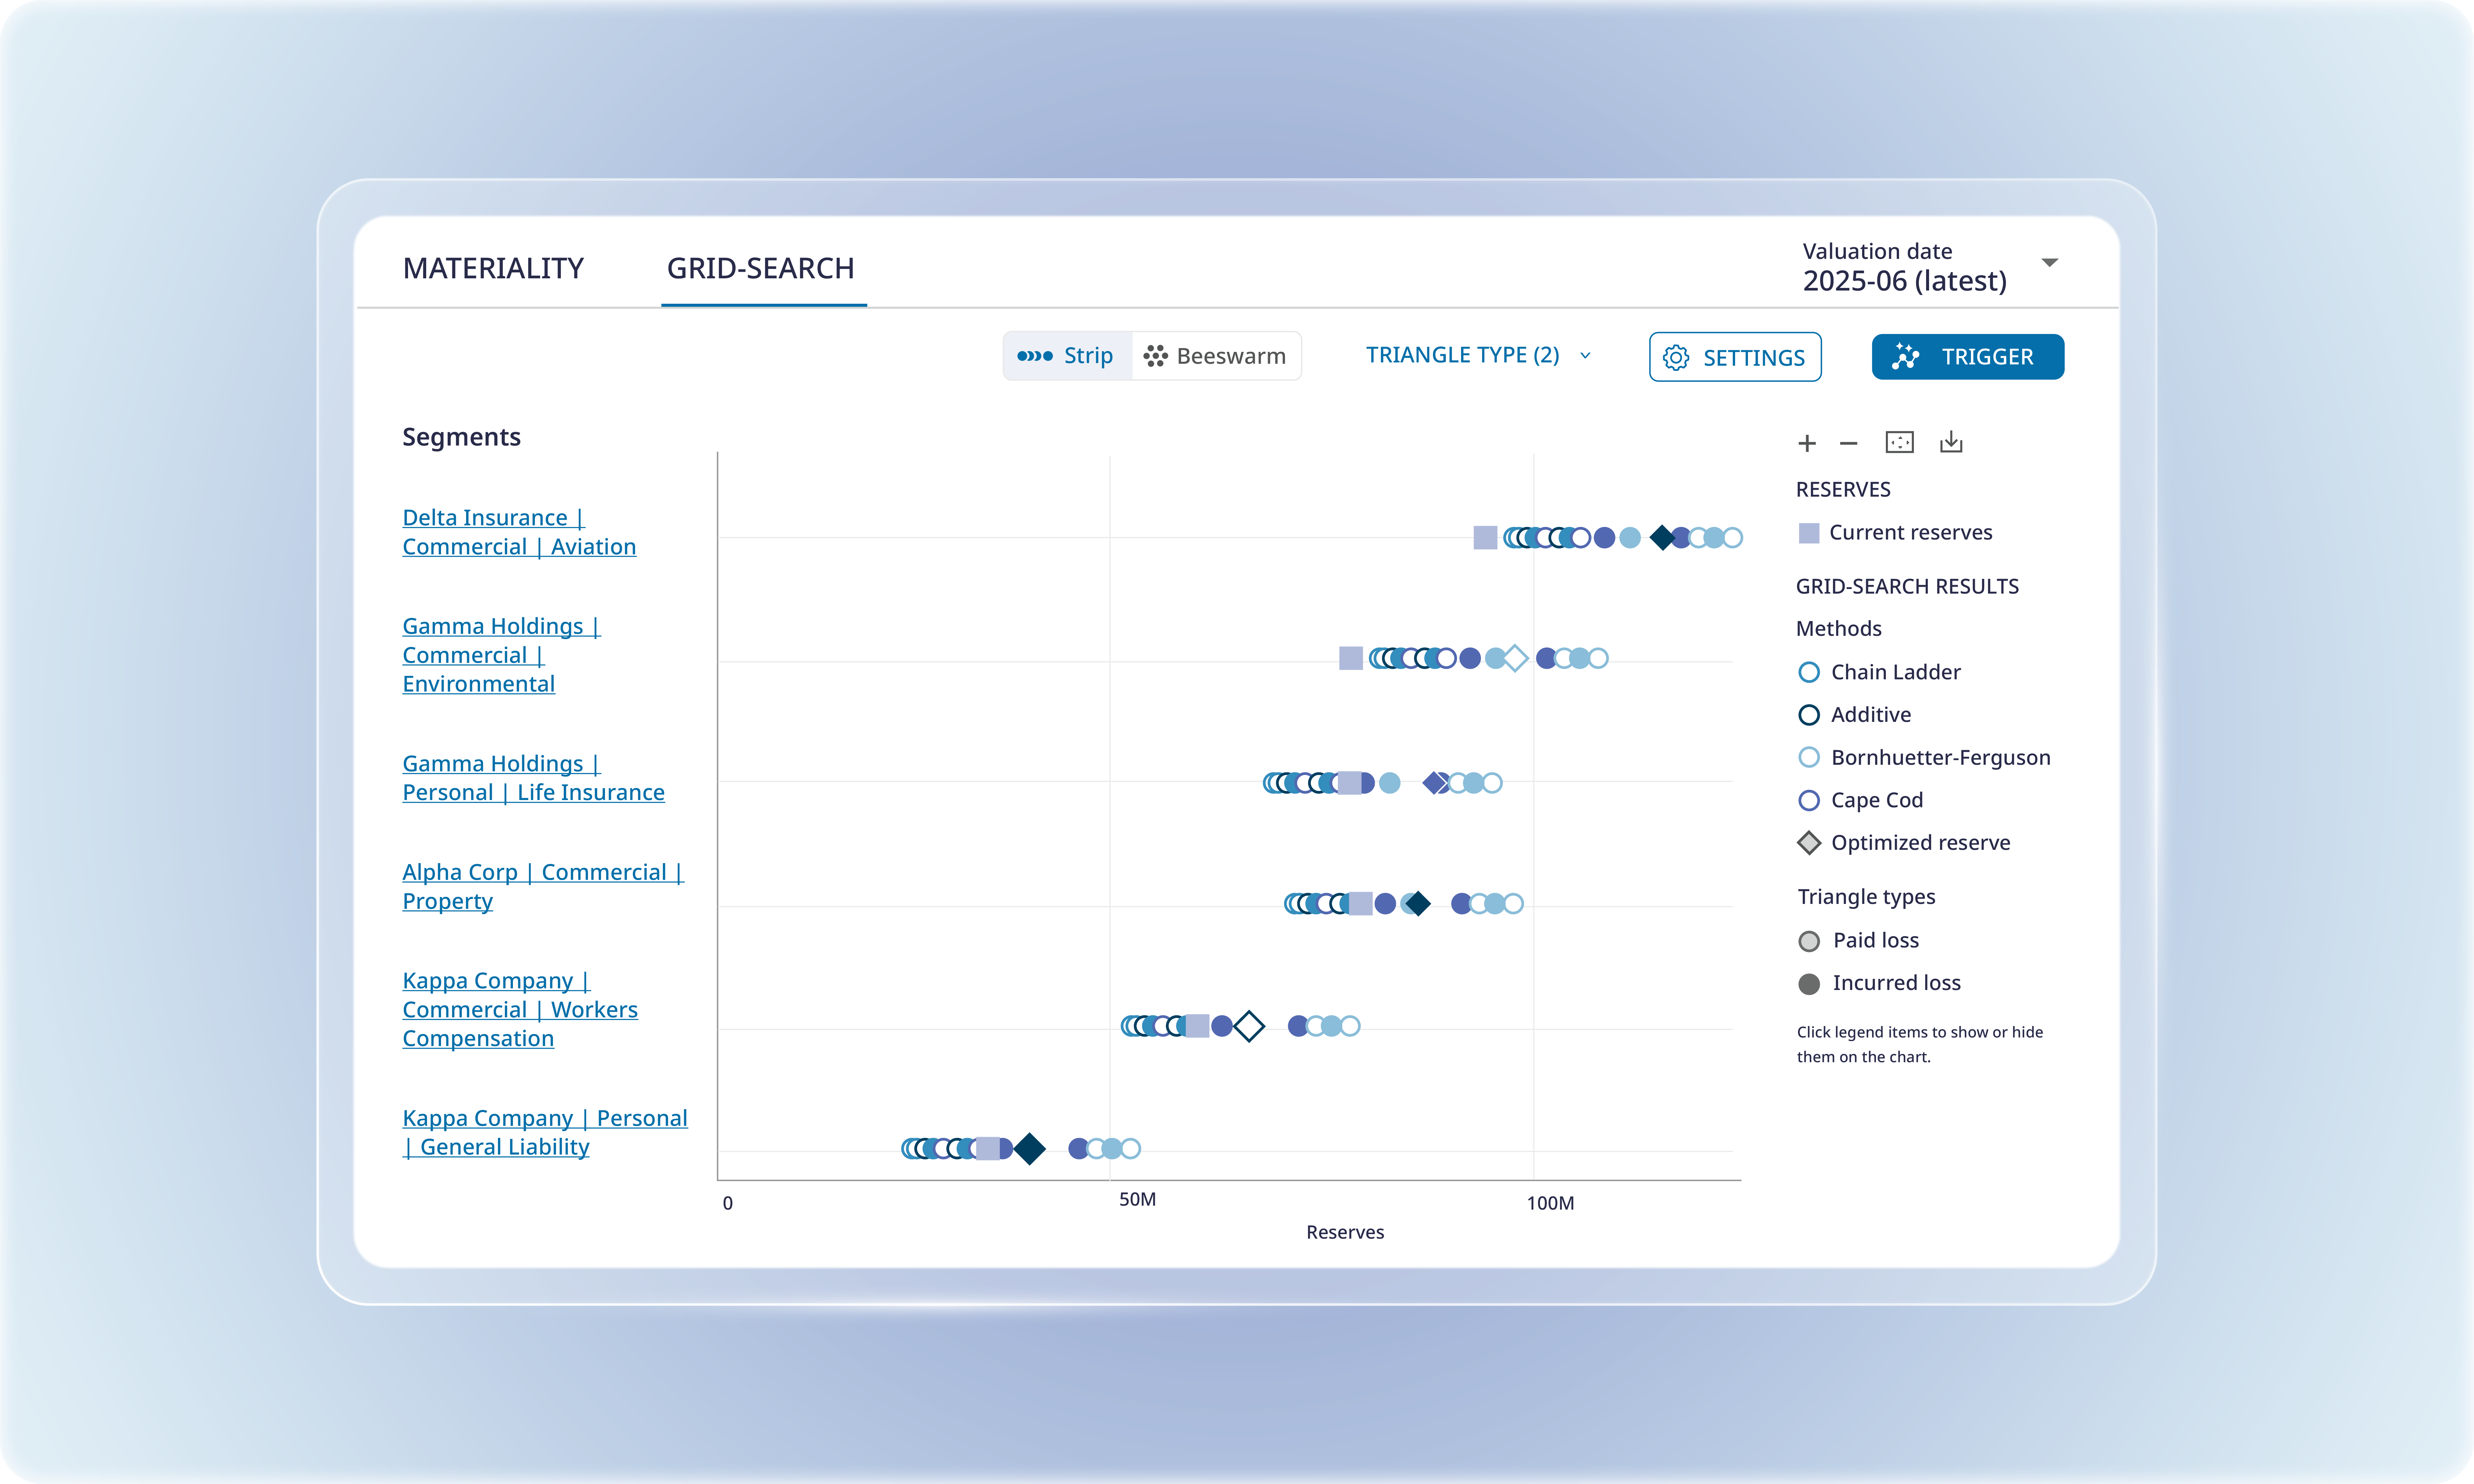Image resolution: width=2474 pixels, height=1484 pixels.
Task: Click the sparkle icon on Trigger
Action: (x=1905, y=357)
